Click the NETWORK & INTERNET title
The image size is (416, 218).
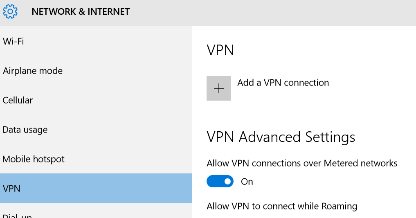click(81, 12)
